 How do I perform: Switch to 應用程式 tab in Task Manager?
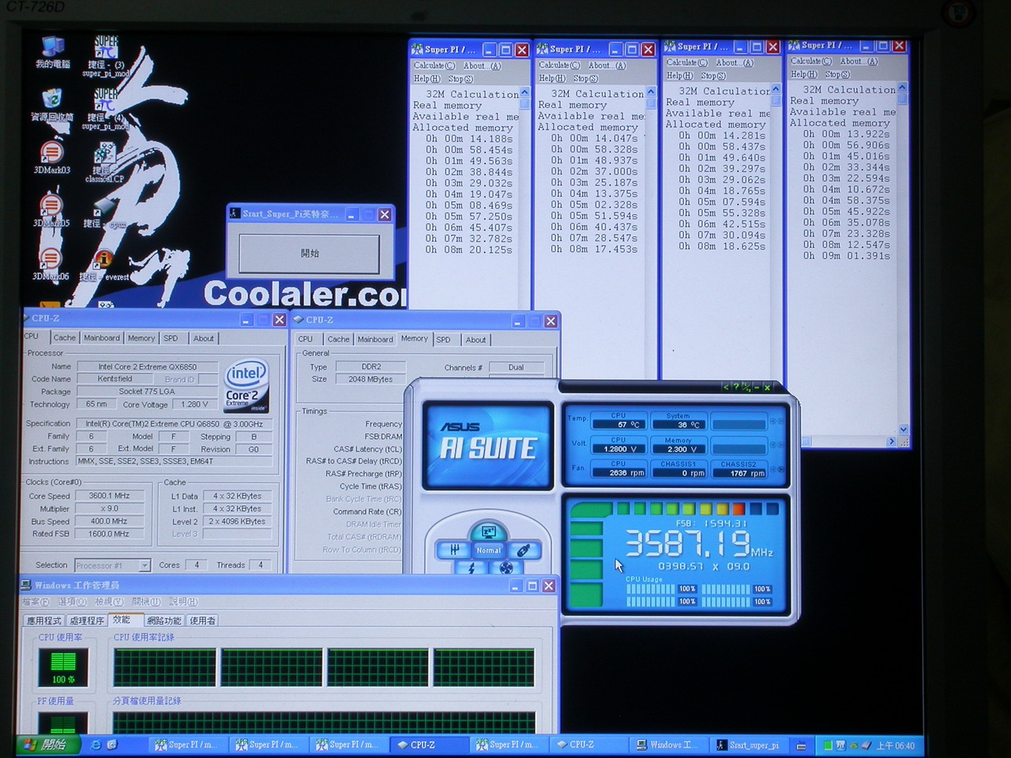pos(44,621)
